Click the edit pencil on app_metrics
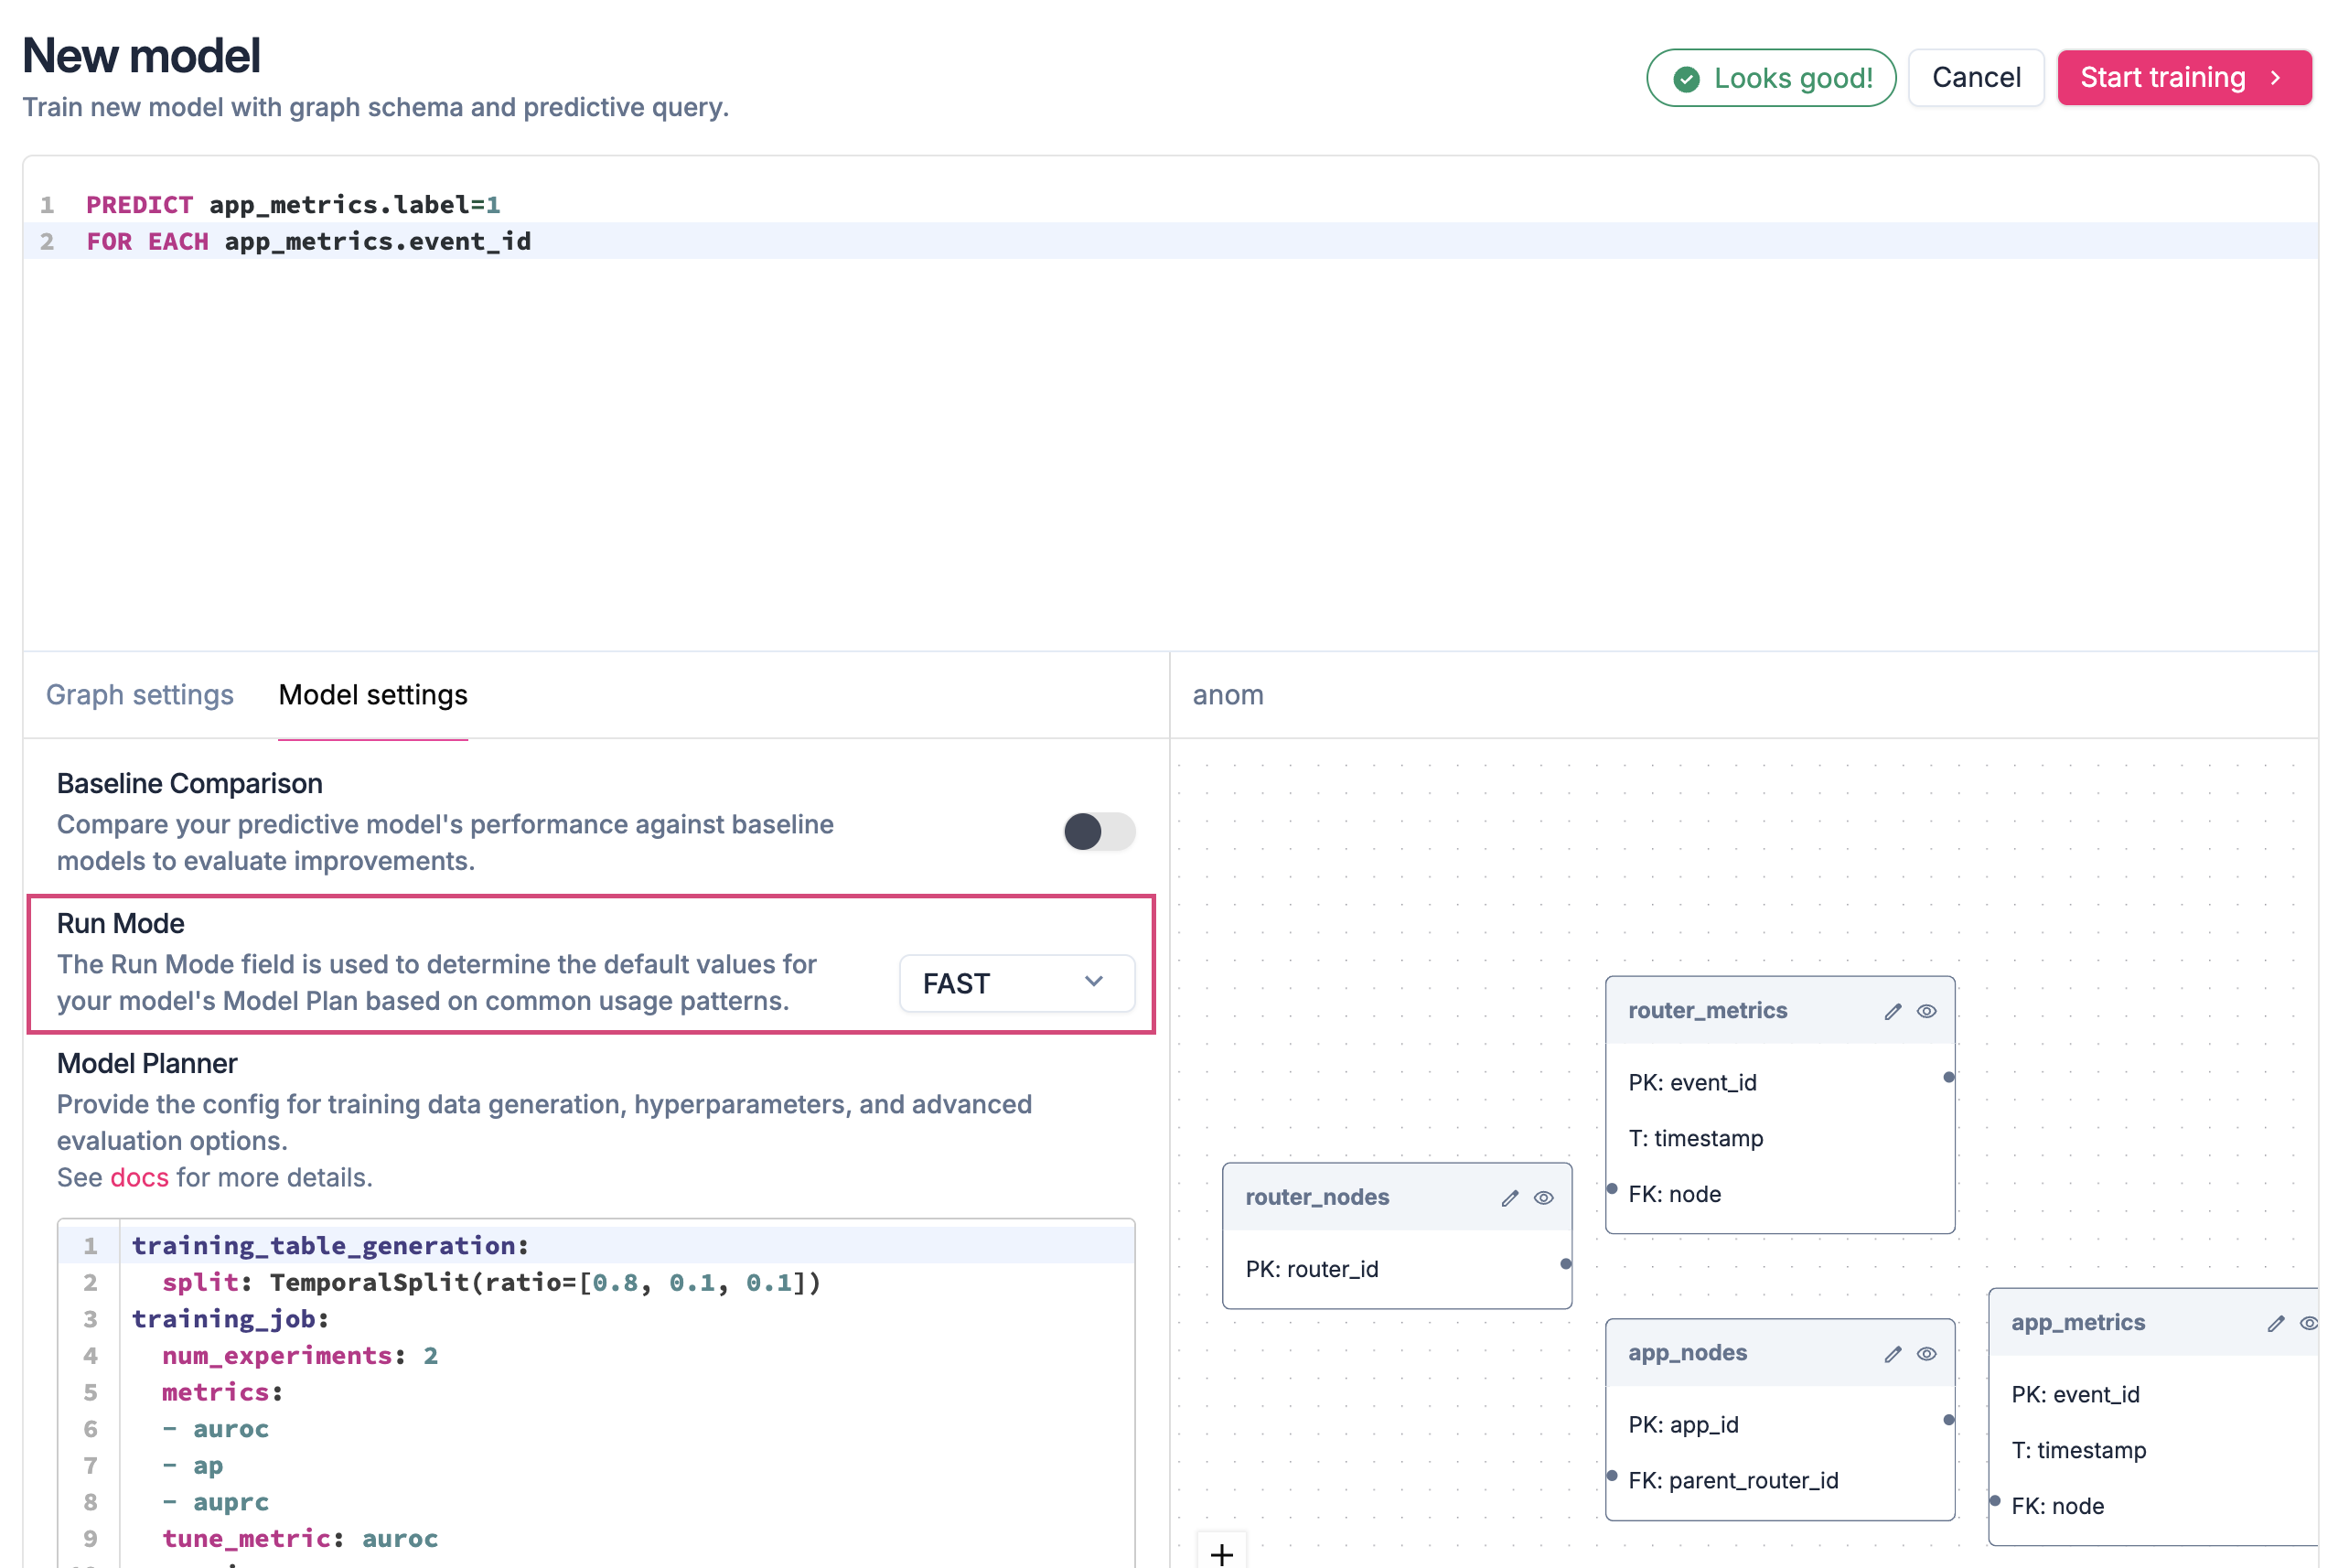 (x=2275, y=1324)
